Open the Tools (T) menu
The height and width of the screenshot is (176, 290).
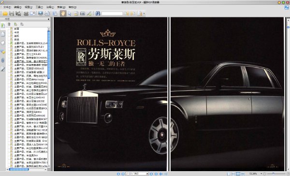[39, 7]
